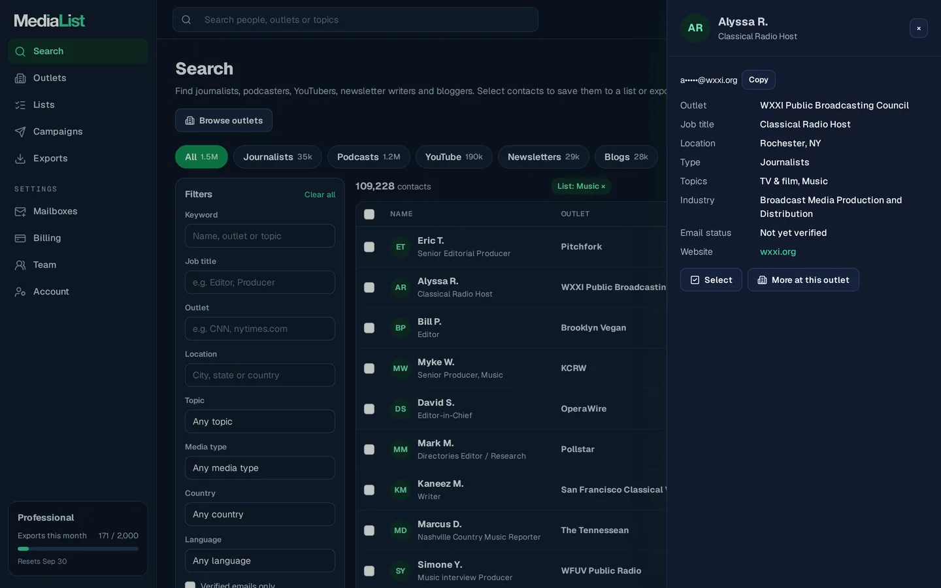Click the large AR avatar in the detail panel
The image size is (941, 588).
(695, 28)
